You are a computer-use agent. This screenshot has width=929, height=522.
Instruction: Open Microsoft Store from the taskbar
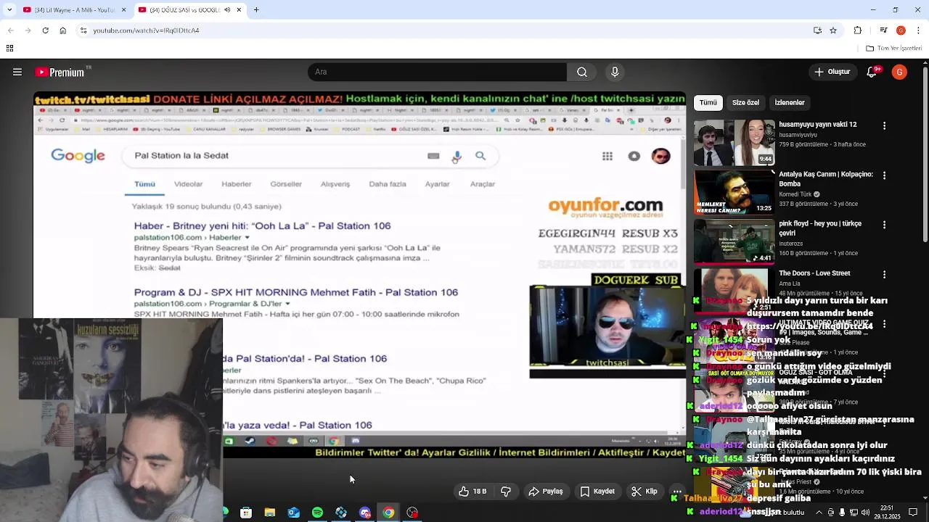pos(246,513)
